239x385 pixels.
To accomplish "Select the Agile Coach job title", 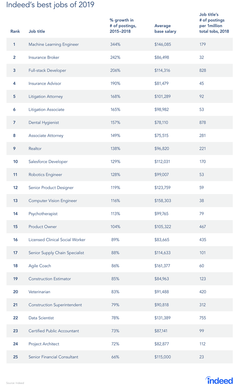I will pos(40,266).
